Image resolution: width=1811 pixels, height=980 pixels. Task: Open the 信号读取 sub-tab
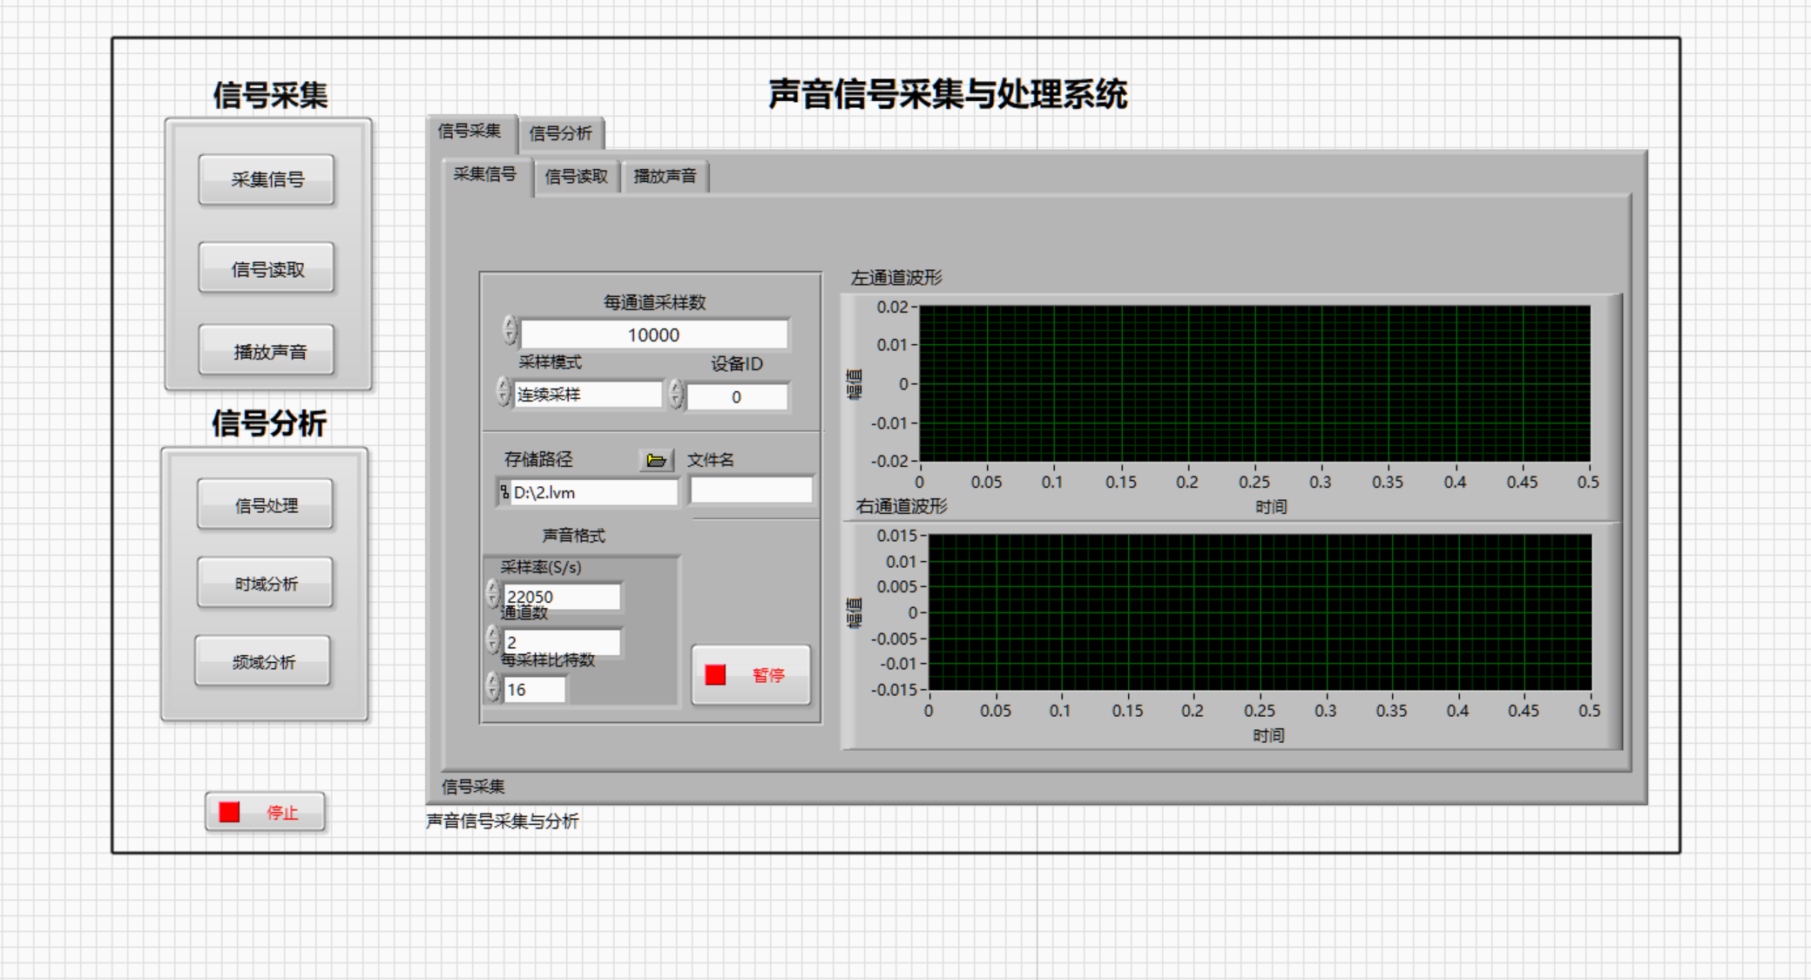[576, 177]
